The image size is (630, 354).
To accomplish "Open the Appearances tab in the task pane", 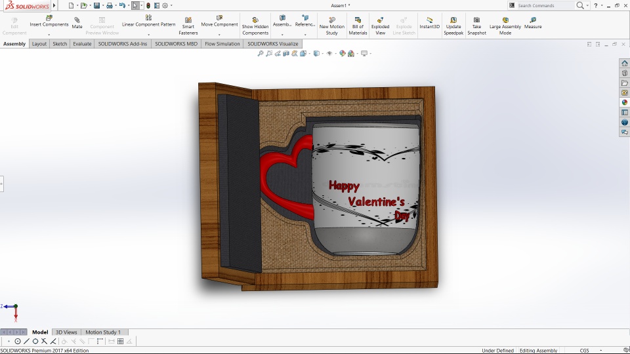I will [x=625, y=102].
